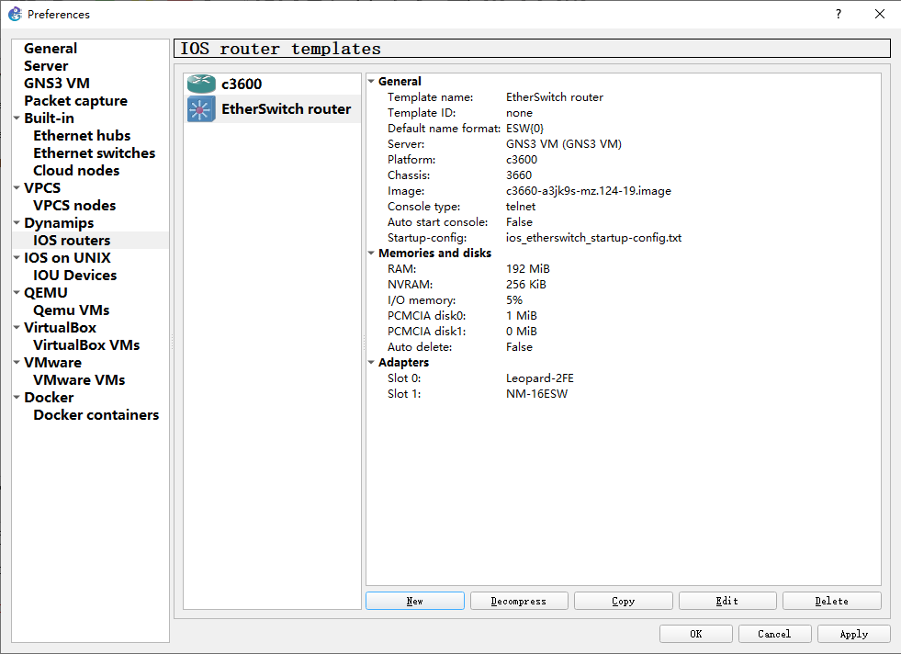The width and height of the screenshot is (901, 654).
Task: Collapse the Docker tree section
Action: (x=17, y=397)
